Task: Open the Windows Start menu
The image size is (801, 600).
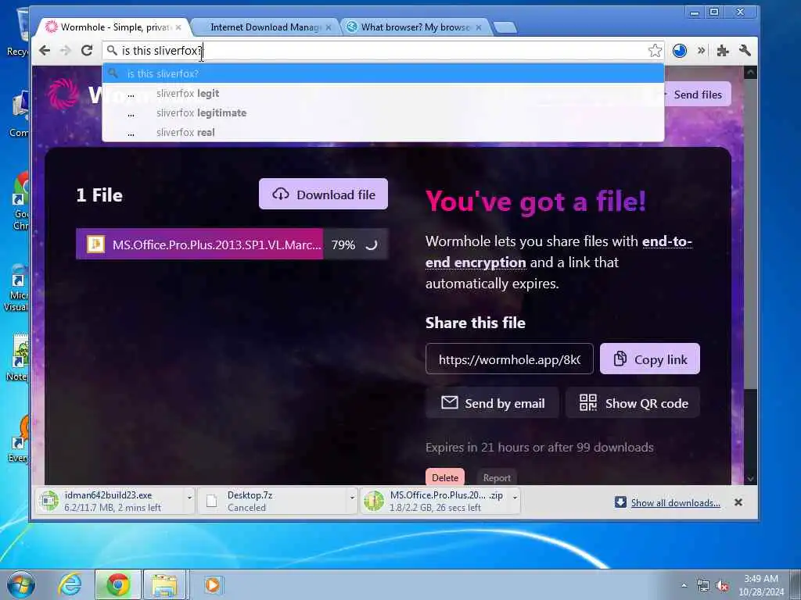Action: click(20, 584)
